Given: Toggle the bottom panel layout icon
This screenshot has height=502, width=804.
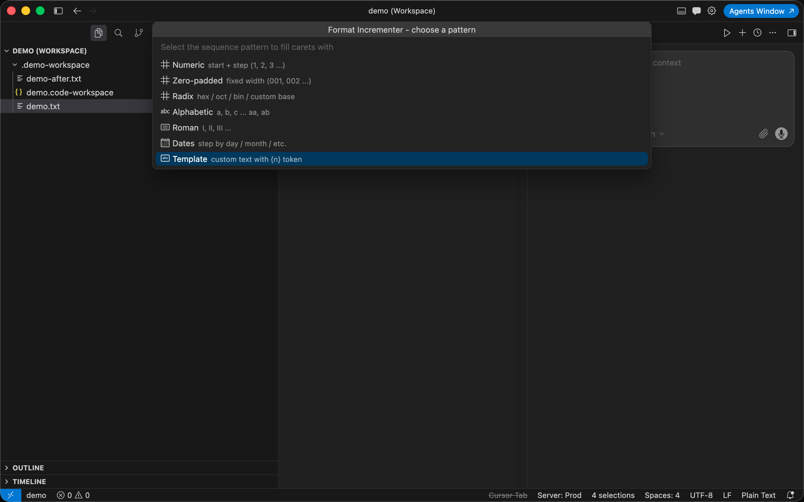Looking at the screenshot, I should point(681,11).
